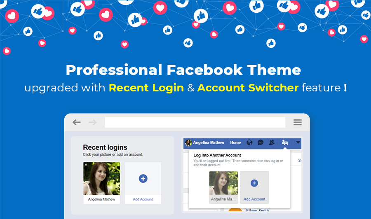Open Eileen Smith profile link
Image resolution: width=371 pixels, height=219 pixels.
coord(257,210)
